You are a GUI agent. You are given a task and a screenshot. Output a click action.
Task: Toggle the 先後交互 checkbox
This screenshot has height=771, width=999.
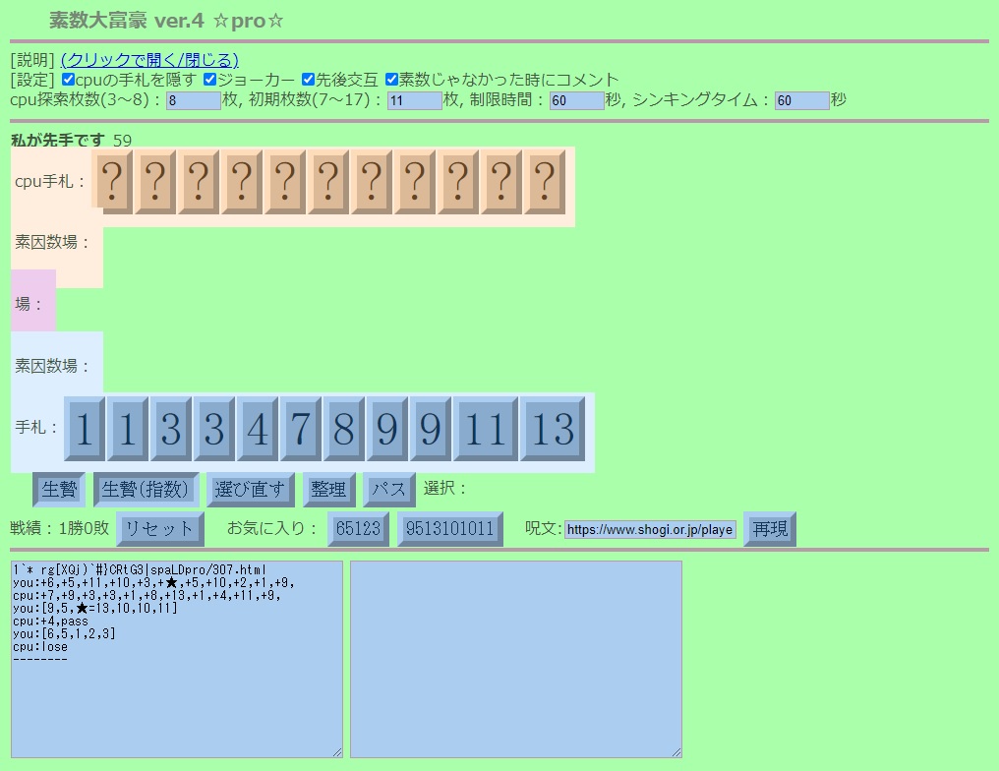[x=309, y=80]
